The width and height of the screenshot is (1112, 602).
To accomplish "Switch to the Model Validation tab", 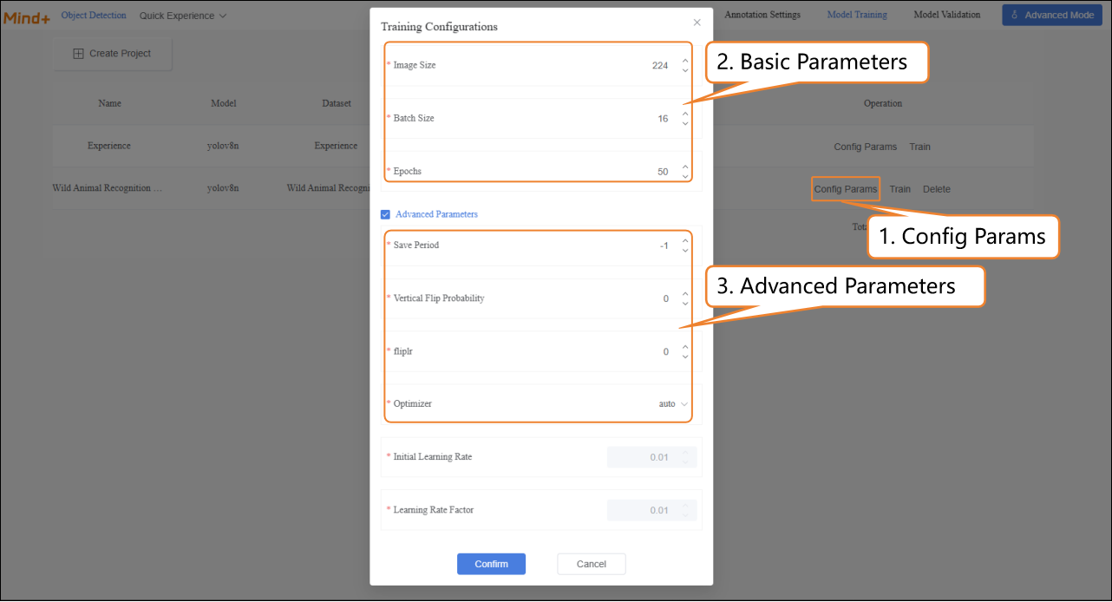I will coord(946,15).
